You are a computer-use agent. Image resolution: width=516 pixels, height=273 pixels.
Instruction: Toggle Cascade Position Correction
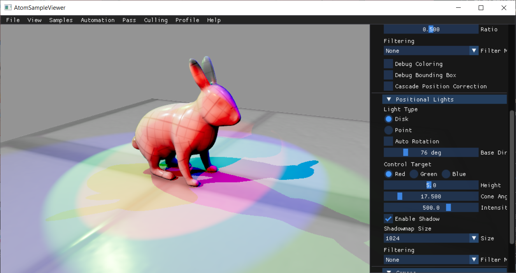coord(388,86)
